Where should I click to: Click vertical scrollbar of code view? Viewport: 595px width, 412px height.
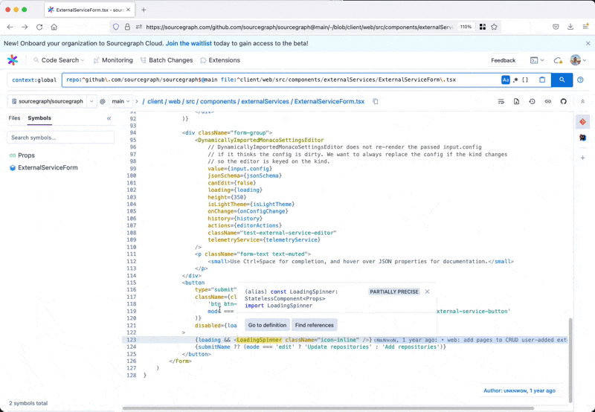[570, 360]
